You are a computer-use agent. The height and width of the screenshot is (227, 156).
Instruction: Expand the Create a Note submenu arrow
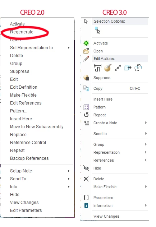[x=146, y=123]
